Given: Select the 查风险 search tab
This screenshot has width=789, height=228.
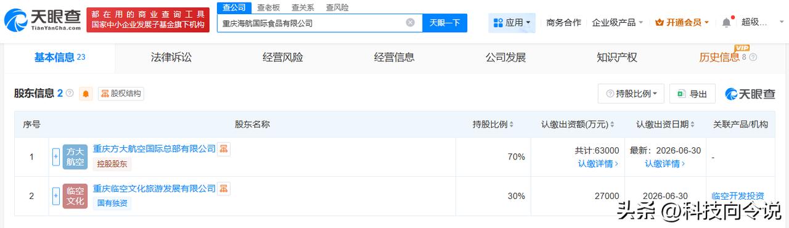Looking at the screenshot, I should [337, 7].
